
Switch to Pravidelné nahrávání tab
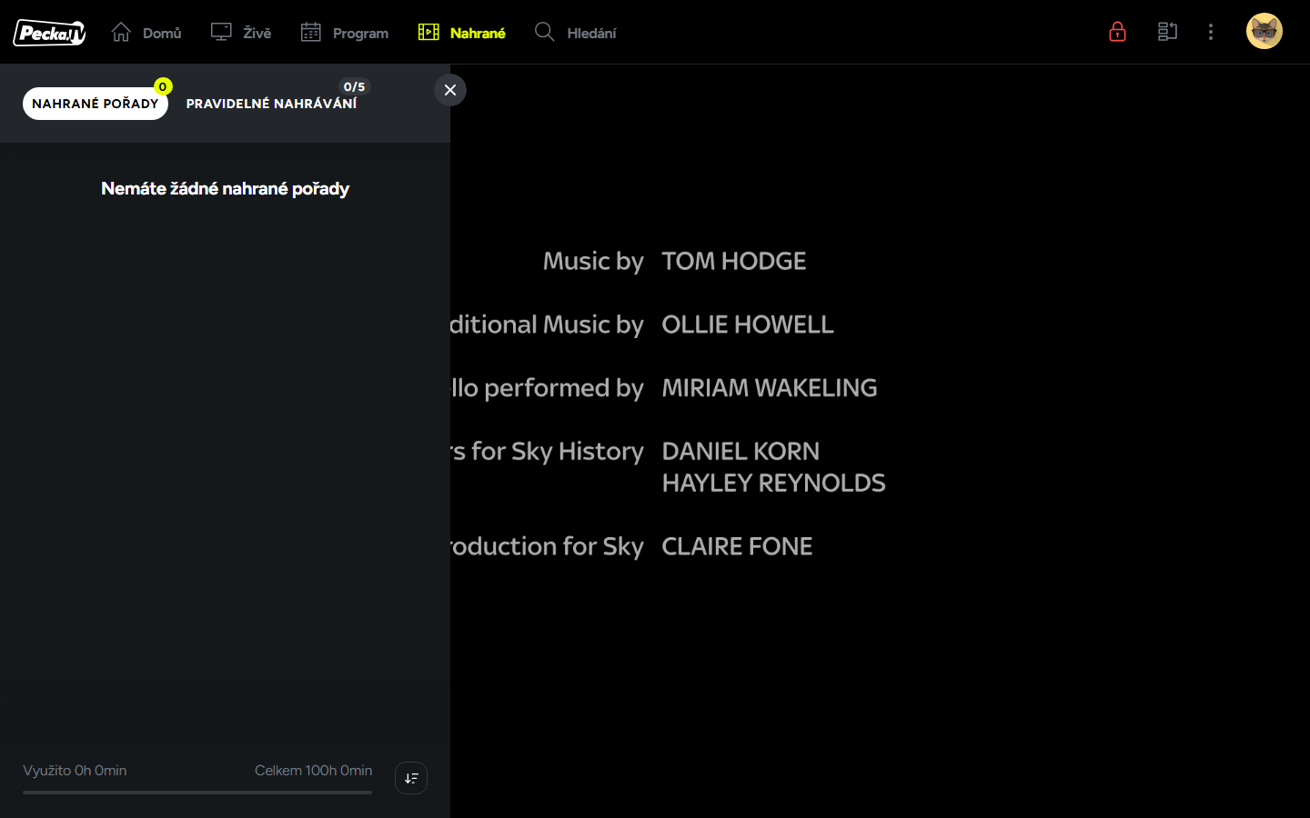click(x=271, y=104)
